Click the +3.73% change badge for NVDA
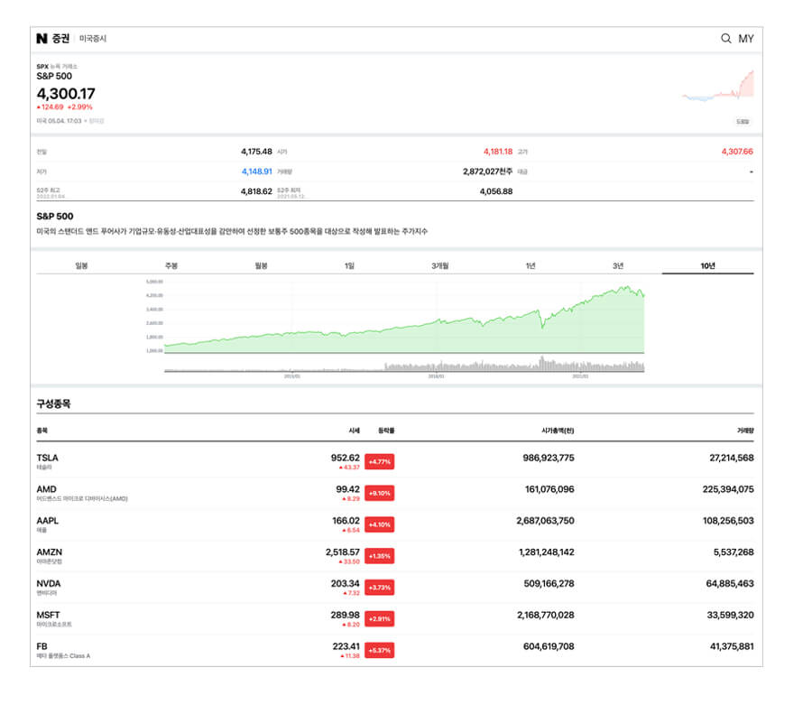 (x=380, y=588)
